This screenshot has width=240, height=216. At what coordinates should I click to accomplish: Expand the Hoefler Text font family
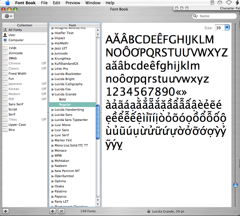point(53,33)
